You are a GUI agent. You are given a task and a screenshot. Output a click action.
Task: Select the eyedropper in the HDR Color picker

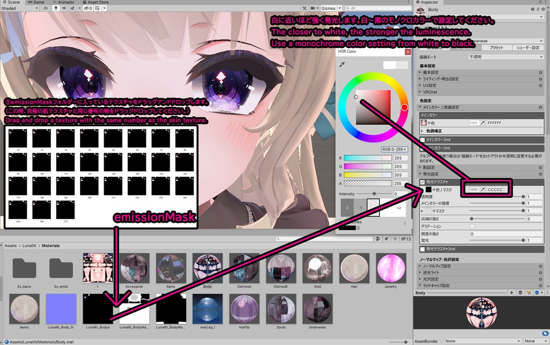point(342,64)
